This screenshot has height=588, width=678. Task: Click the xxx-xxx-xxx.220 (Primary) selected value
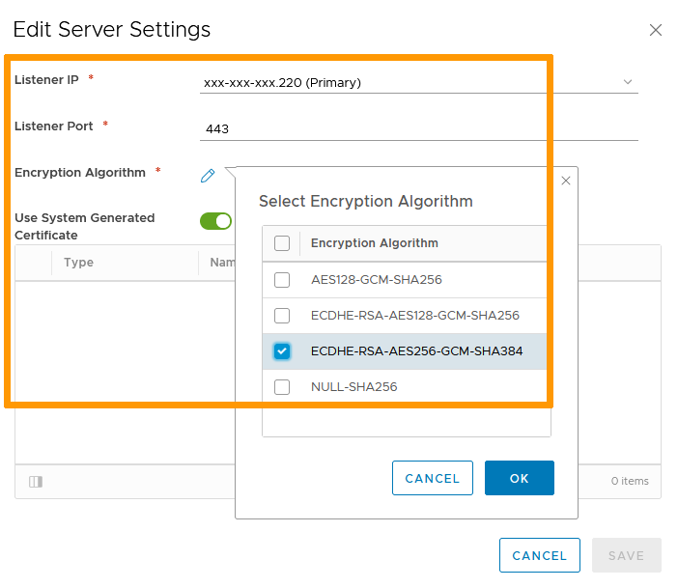[282, 82]
